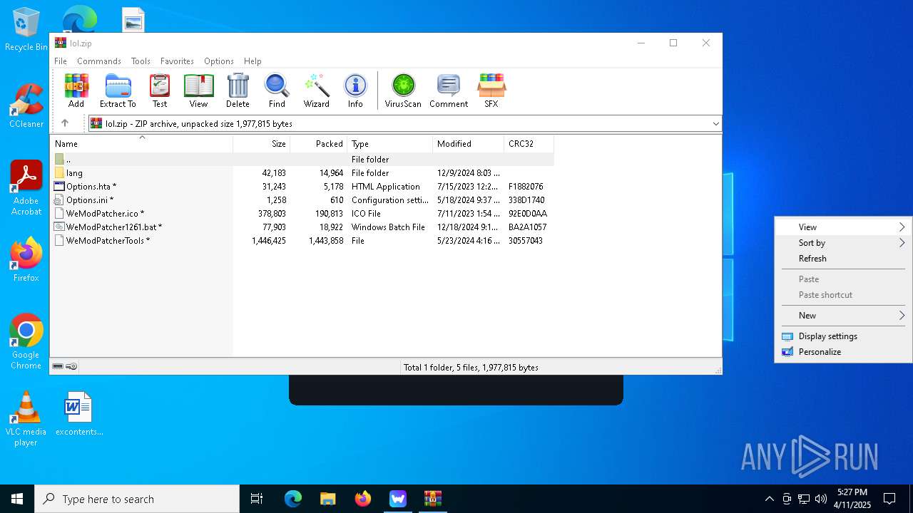Open Firefox desktop shortcut
This screenshot has height=513, width=913.
(x=26, y=259)
